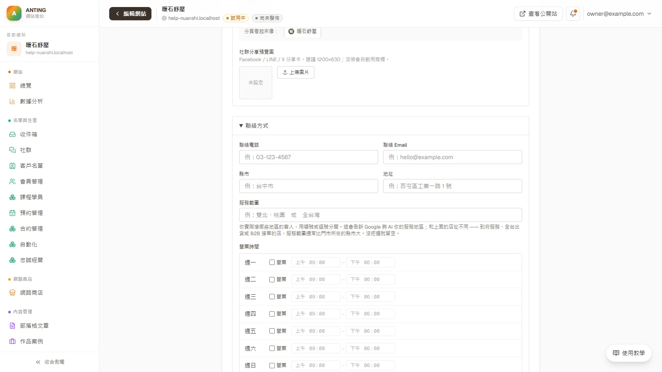Focus the 服務範圍 input field

[381, 215]
